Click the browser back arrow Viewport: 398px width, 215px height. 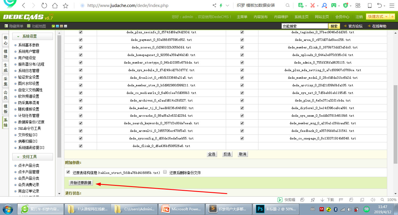click(x=24, y=6)
